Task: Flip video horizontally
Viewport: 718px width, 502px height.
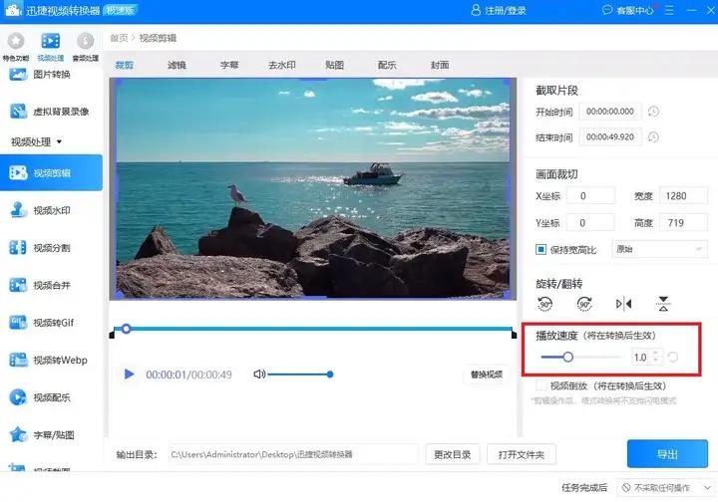Action: coord(623,304)
